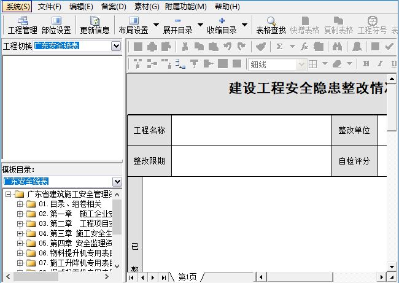Open the 模板目录 dropdown list
This screenshot has width=399, height=283.
pyautogui.click(x=117, y=181)
